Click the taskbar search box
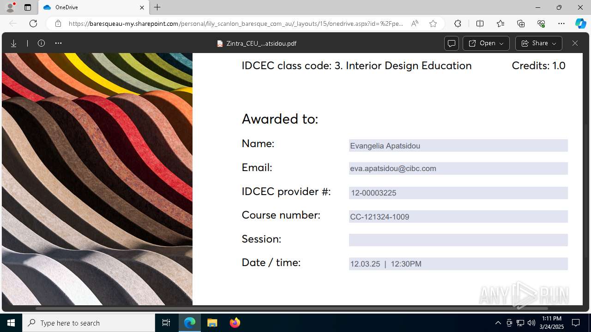591x332 pixels. coord(89,323)
